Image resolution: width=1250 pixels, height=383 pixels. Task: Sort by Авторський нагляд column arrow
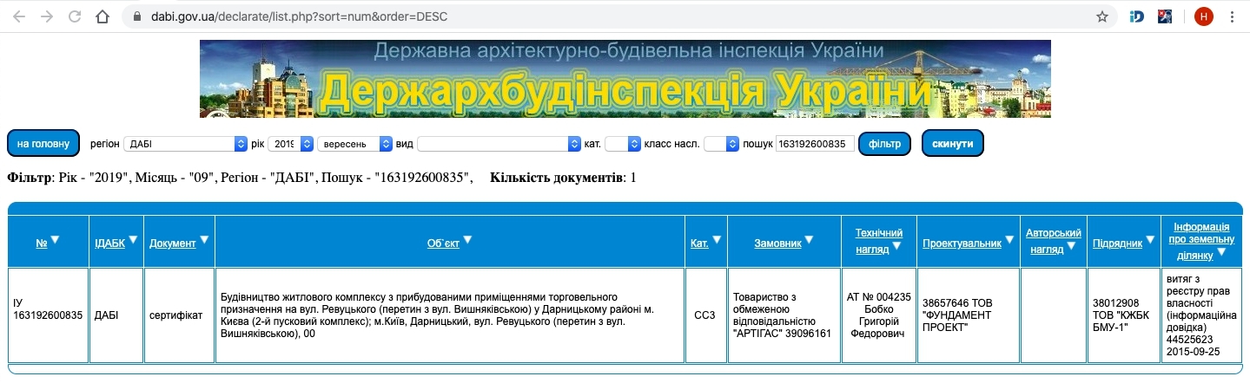[x=1072, y=247]
